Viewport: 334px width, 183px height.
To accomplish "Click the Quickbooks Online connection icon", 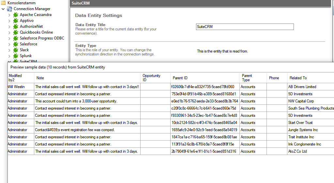I will [x=15, y=32].
